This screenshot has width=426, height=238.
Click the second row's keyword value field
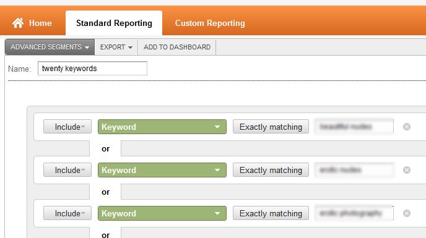tap(354, 170)
